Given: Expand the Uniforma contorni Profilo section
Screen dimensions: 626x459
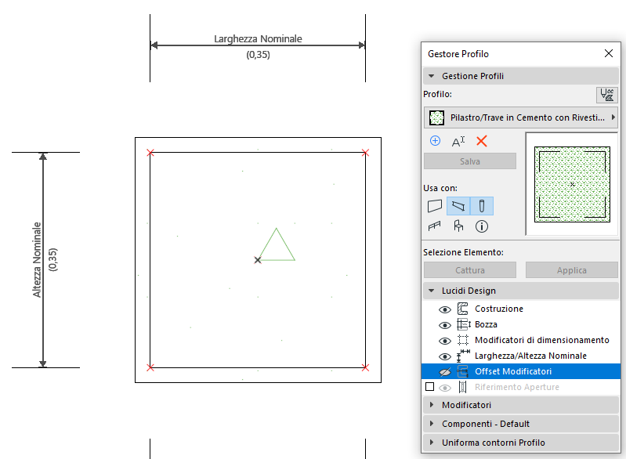Looking at the screenshot, I should tap(432, 443).
